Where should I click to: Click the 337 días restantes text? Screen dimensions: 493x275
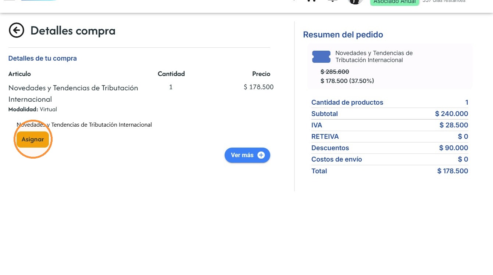(444, 1)
